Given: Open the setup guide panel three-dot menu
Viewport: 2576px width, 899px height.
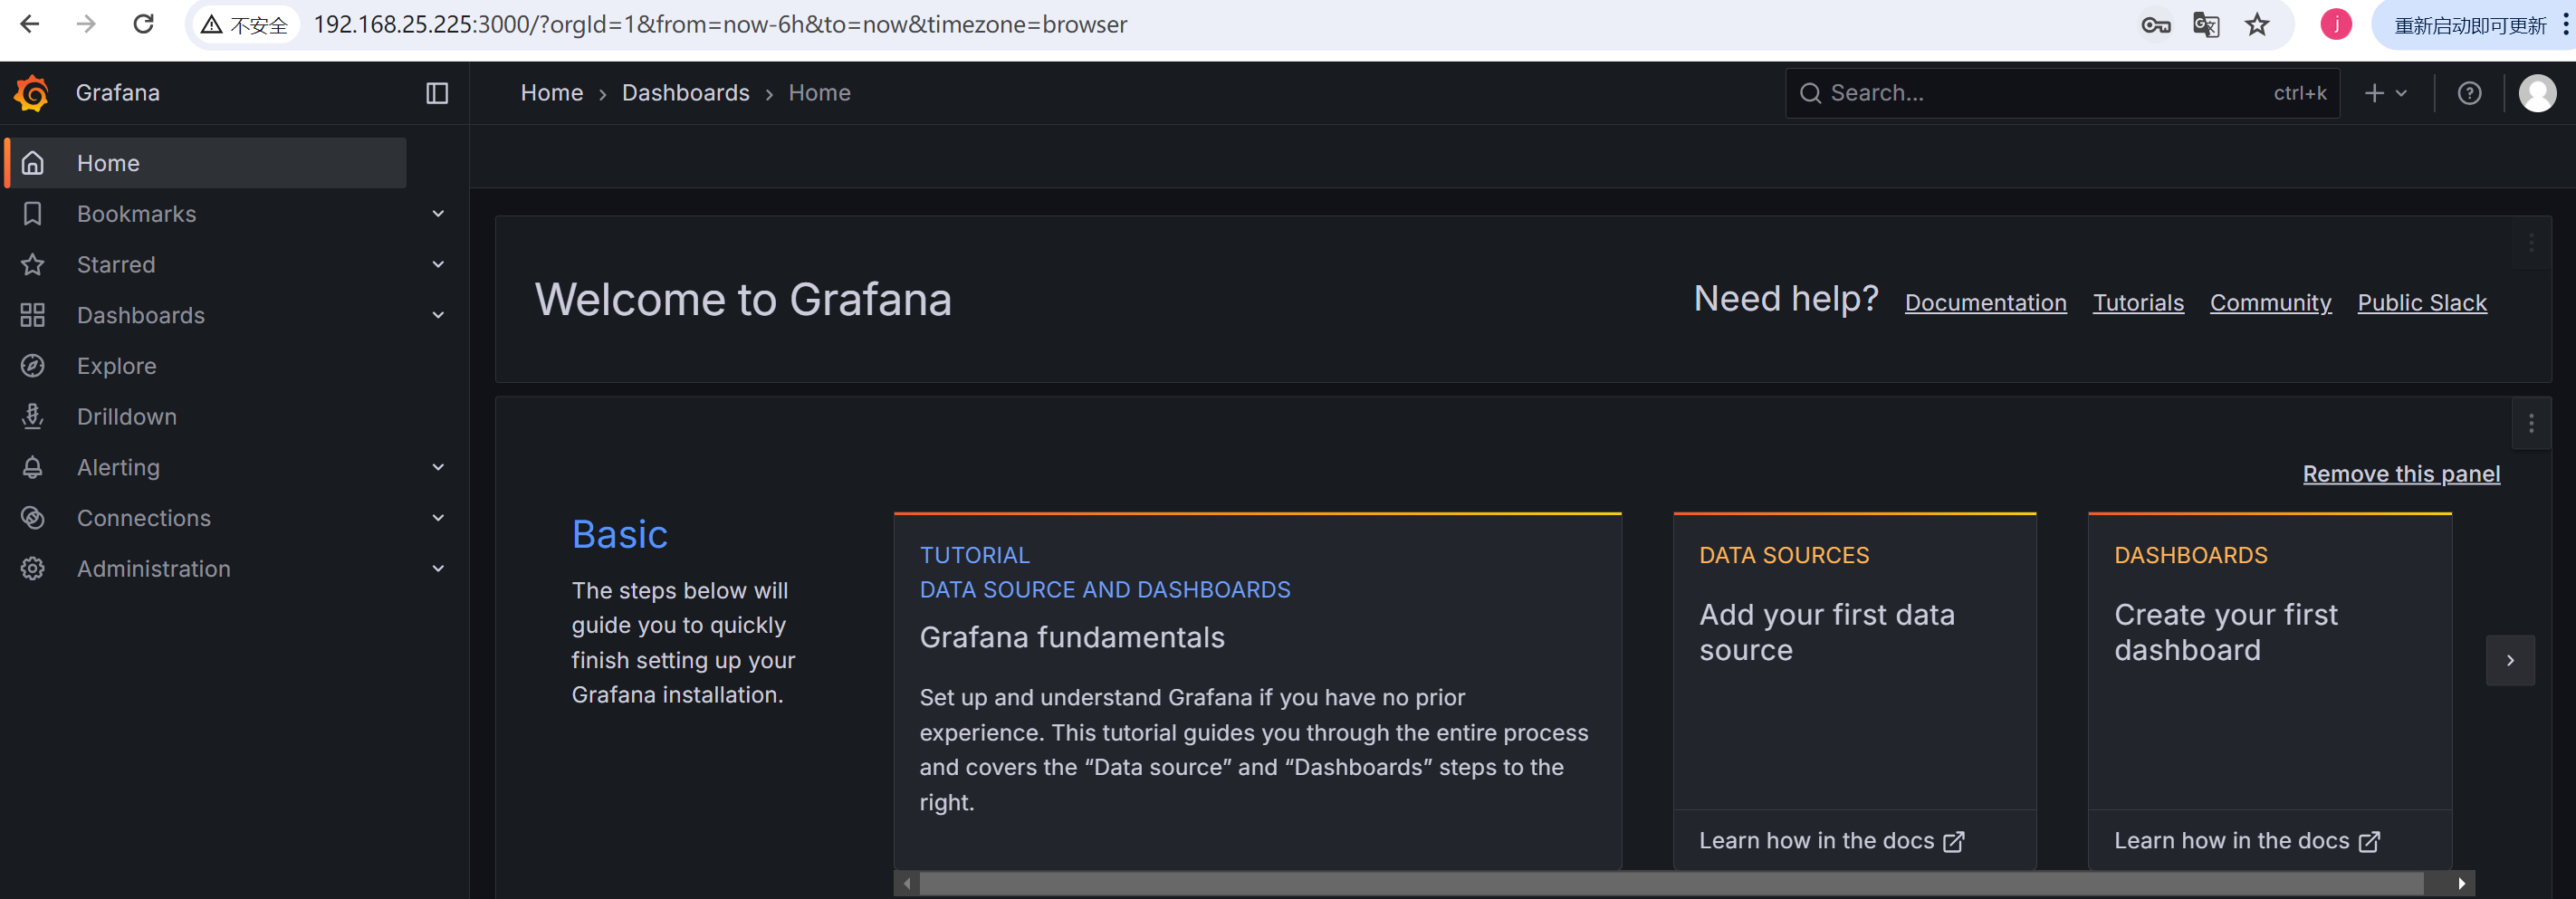Looking at the screenshot, I should [x=2531, y=424].
